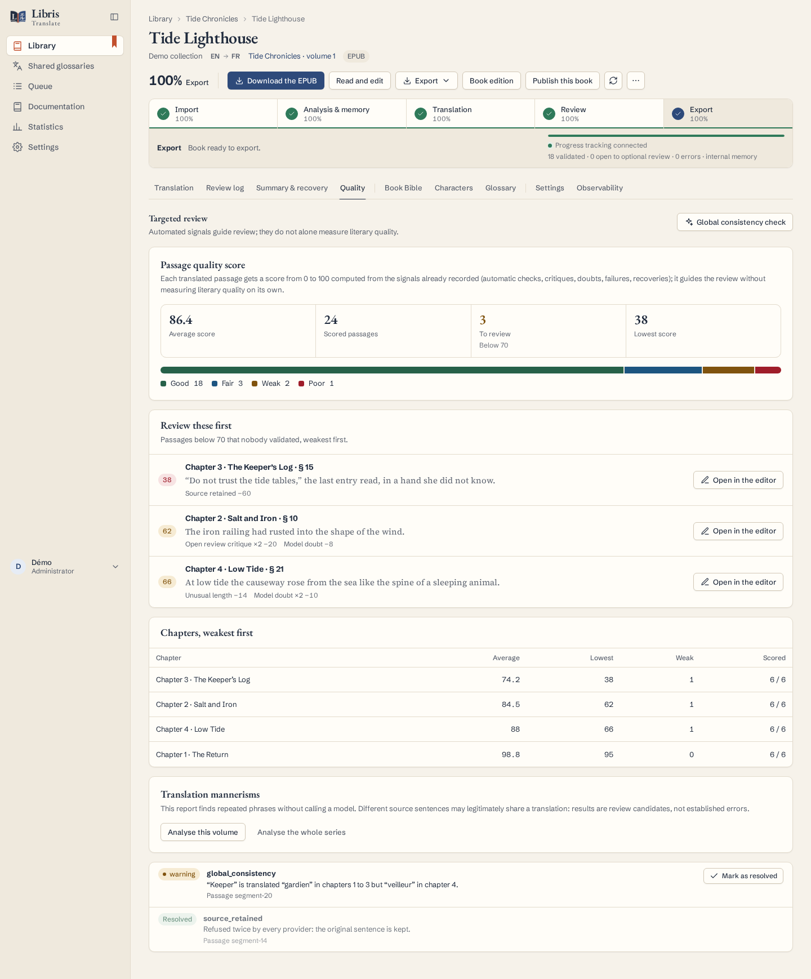Open Documentation in the sidebar
This screenshot has height=979, width=811.
pyautogui.click(x=65, y=106)
